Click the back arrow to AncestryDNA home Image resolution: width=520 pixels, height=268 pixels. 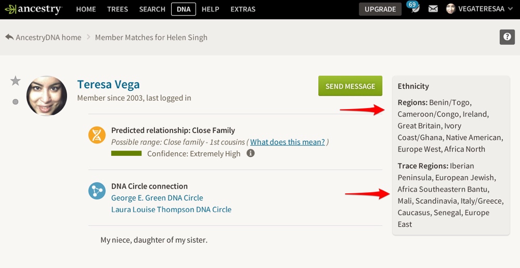[x=9, y=37]
